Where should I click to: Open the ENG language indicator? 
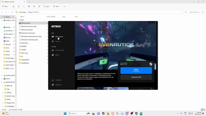tap(185, 113)
